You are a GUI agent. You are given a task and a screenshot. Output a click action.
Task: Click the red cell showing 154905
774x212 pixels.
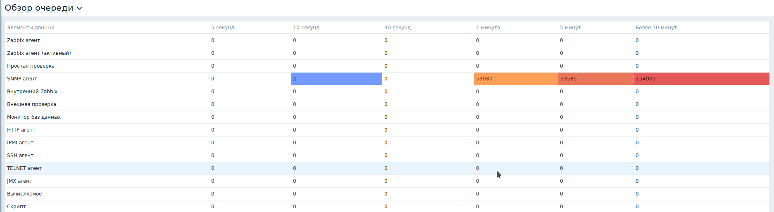pos(701,79)
